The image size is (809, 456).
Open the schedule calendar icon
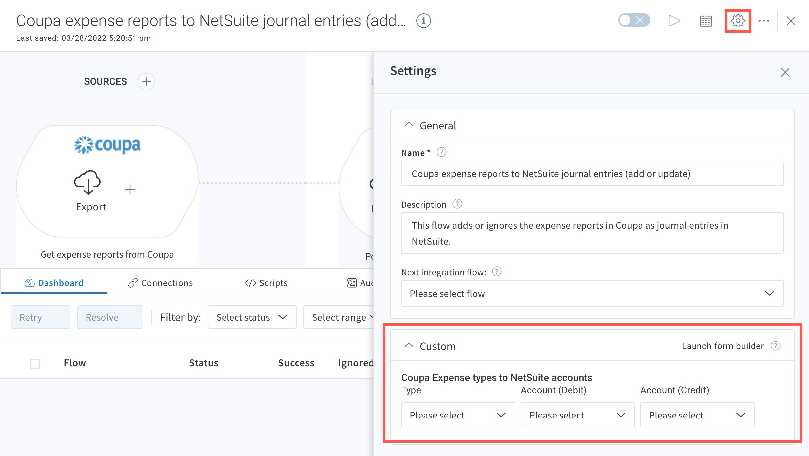point(706,21)
